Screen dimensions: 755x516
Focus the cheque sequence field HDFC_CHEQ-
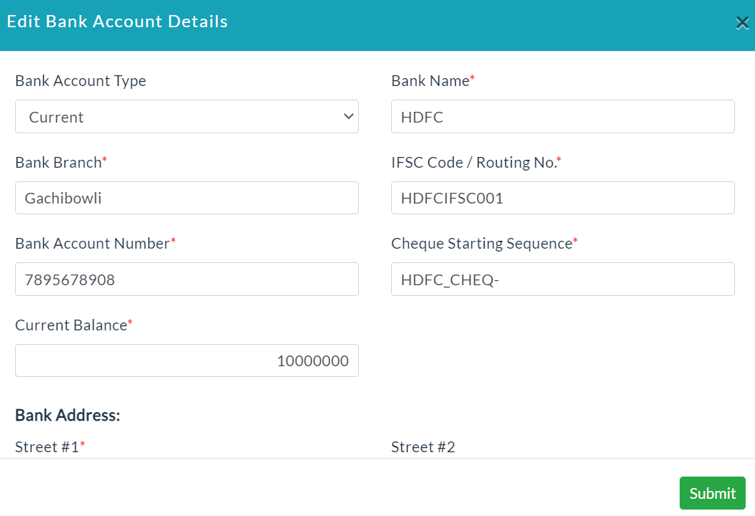click(x=563, y=279)
